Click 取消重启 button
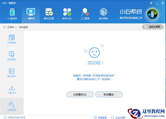The width and height of the screenshot is (166, 119). coord(109,94)
